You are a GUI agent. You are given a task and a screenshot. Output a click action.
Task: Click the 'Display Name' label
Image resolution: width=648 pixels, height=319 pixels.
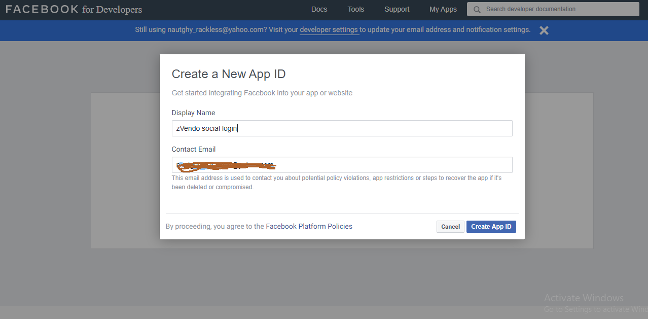point(194,113)
